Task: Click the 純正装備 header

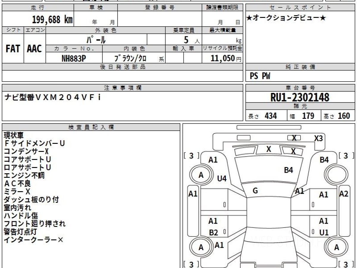Action: click(x=300, y=67)
